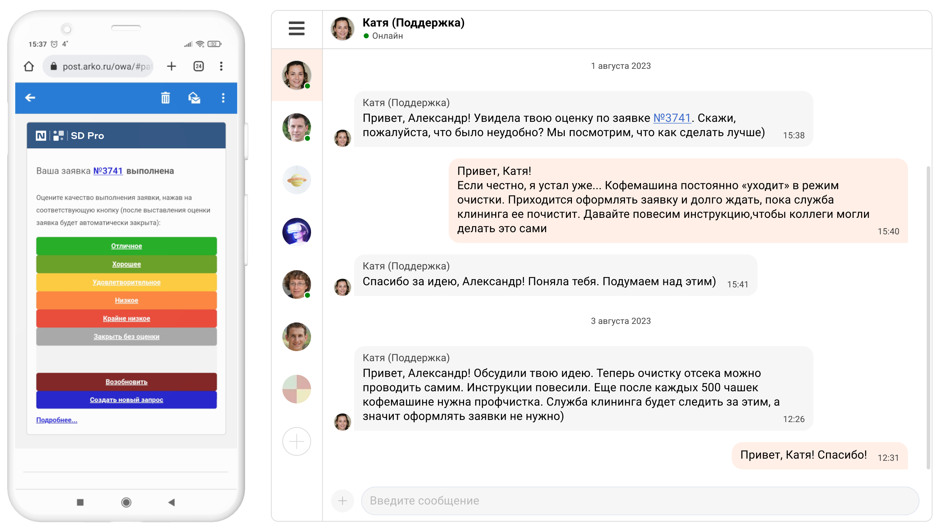This screenshot has height=531, width=936.
Task: Open №3741 link in Katya's message
Action: pos(672,118)
